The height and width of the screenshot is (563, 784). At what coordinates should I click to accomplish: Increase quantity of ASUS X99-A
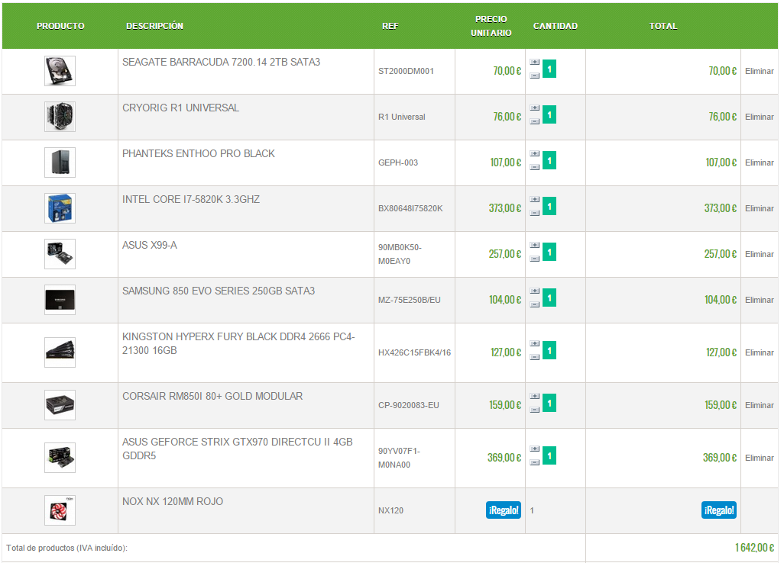click(x=534, y=246)
